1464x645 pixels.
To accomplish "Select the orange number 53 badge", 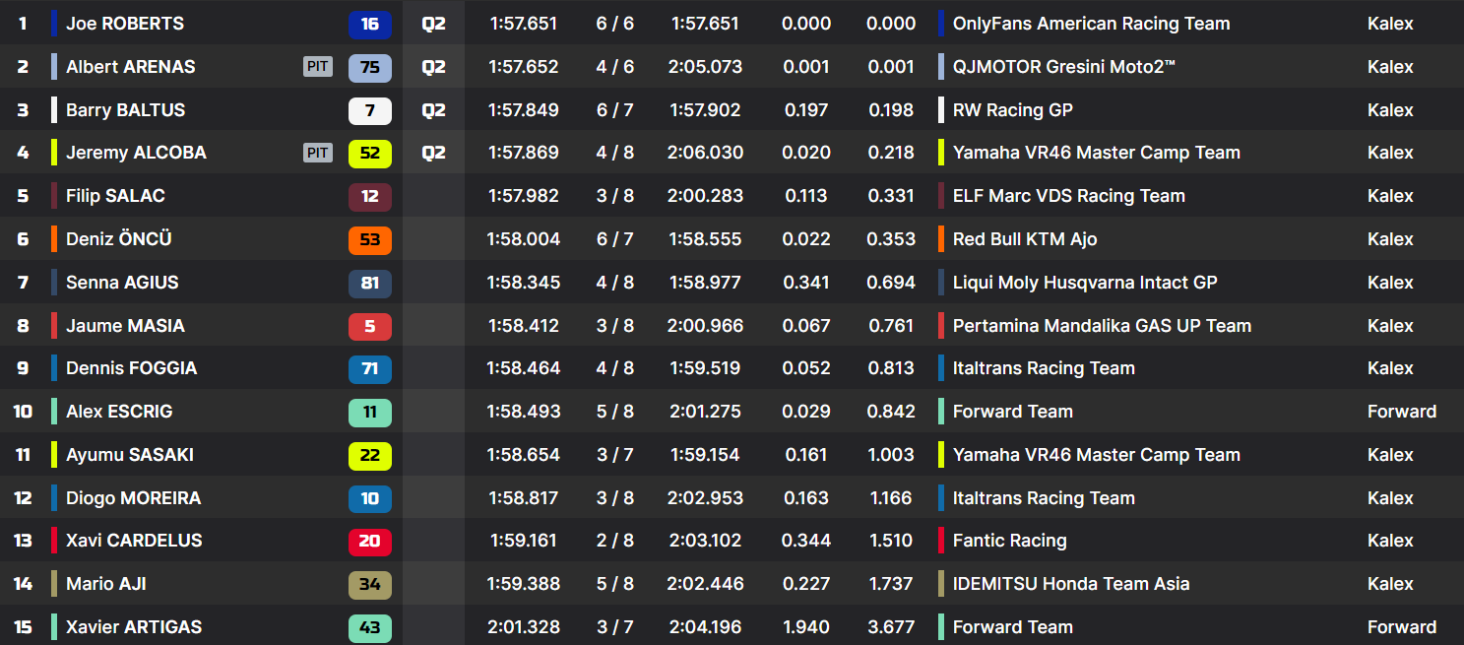I will (369, 239).
